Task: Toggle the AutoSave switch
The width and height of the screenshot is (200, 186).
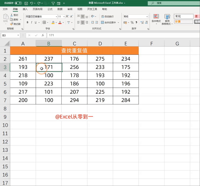Action: [x=18, y=3]
